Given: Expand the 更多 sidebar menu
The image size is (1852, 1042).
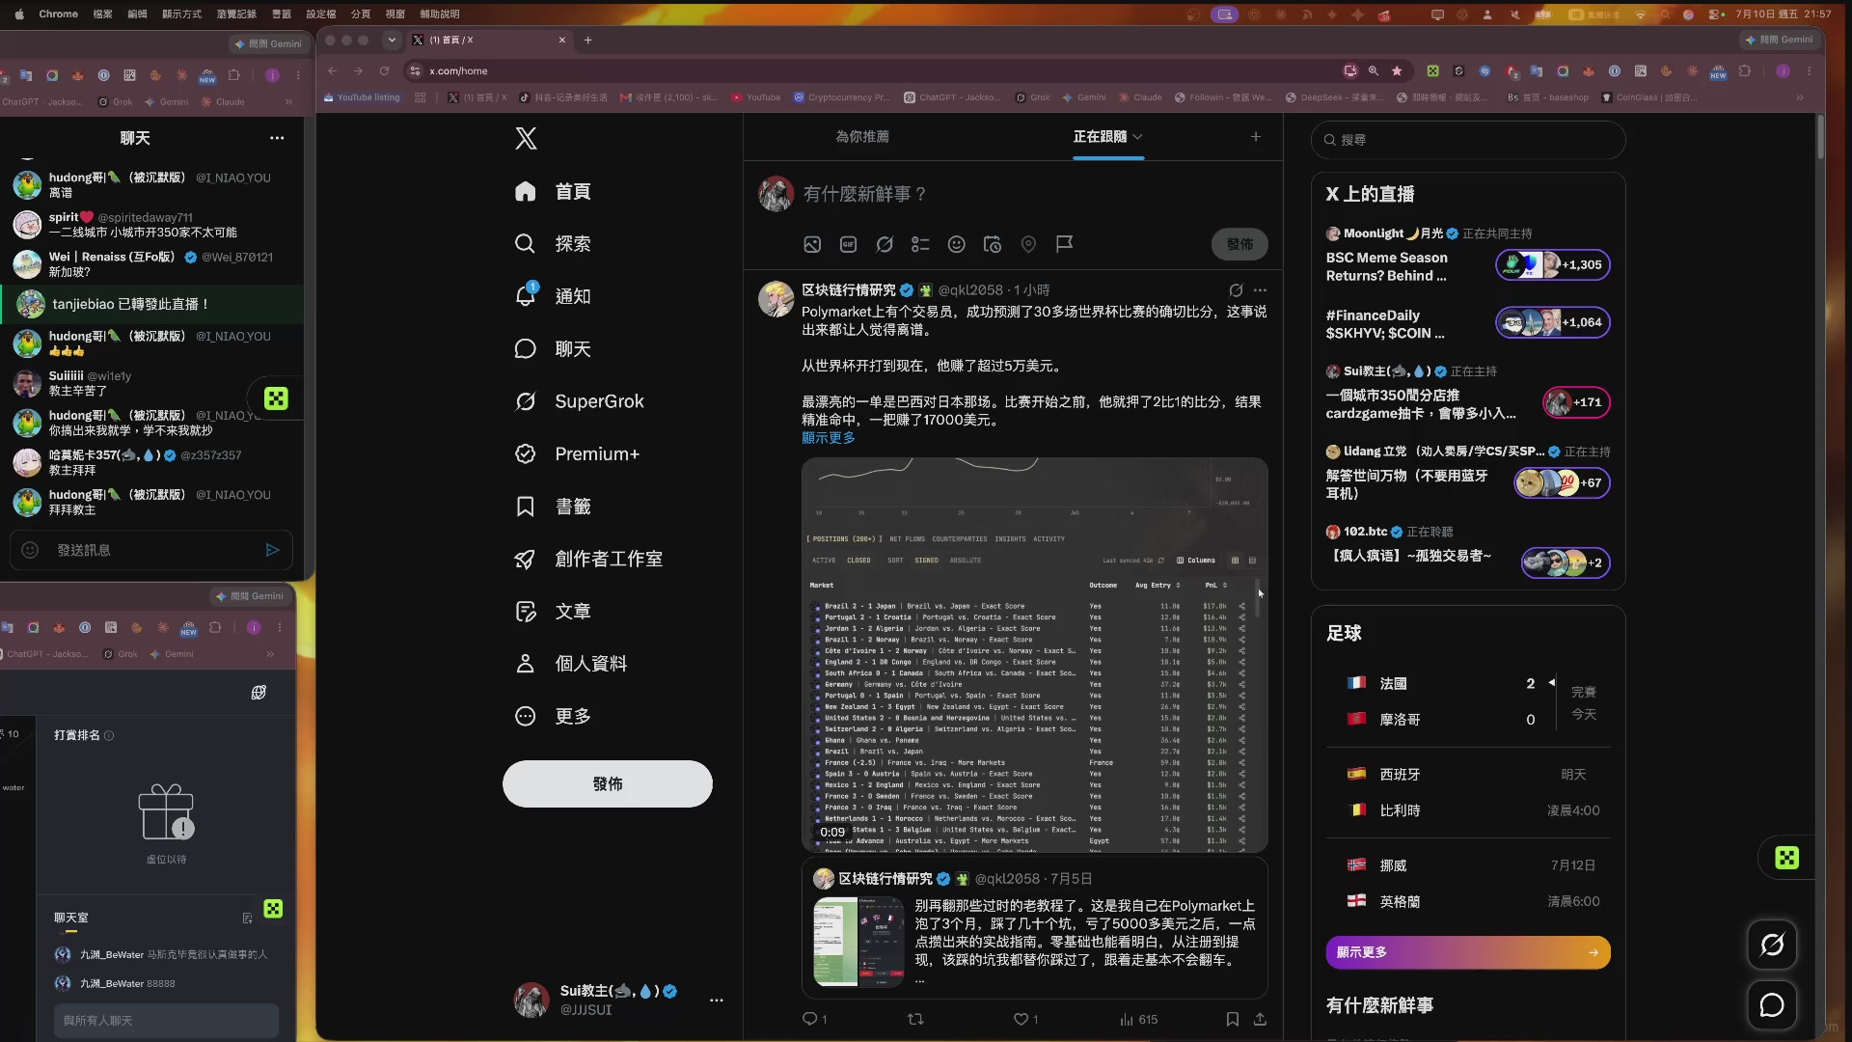Looking at the screenshot, I should [553, 716].
